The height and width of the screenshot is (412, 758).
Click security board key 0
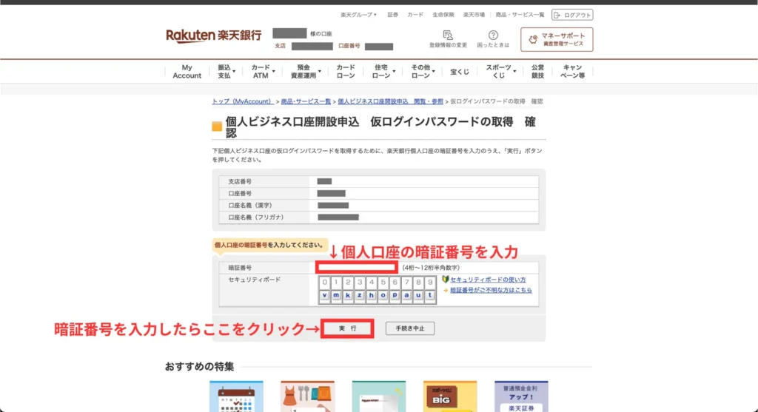(x=324, y=282)
